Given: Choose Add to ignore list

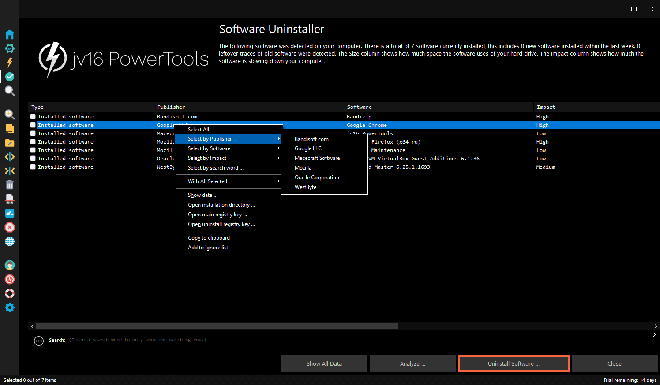Looking at the screenshot, I should [x=228, y=248].
